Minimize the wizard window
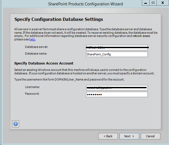 146,3
